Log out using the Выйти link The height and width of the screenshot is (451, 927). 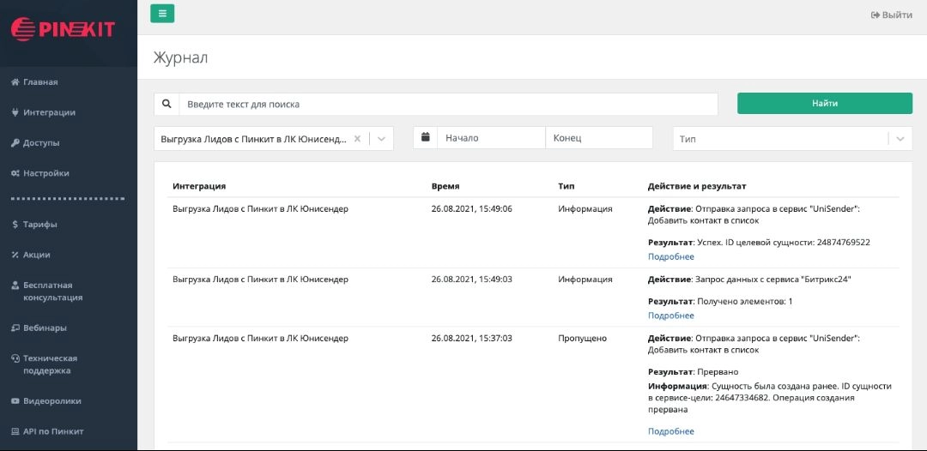click(891, 15)
